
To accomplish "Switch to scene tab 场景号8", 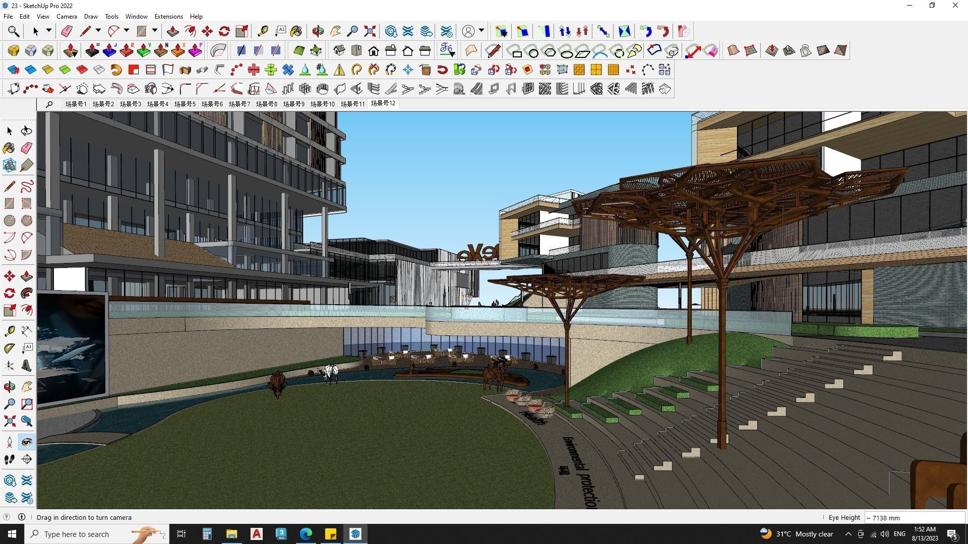I will [266, 104].
